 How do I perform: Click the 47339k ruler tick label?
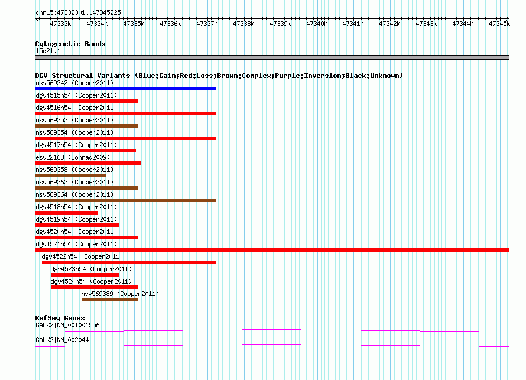tap(280, 24)
